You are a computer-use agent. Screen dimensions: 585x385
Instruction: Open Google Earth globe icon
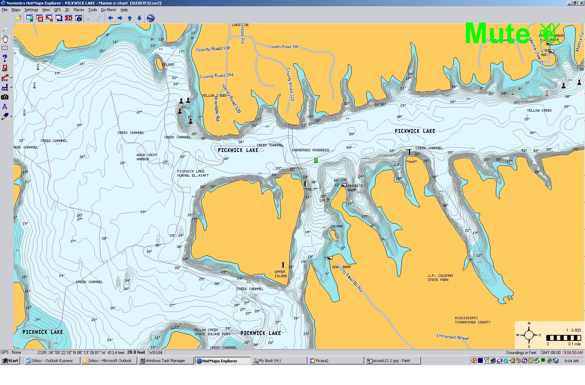151,18
